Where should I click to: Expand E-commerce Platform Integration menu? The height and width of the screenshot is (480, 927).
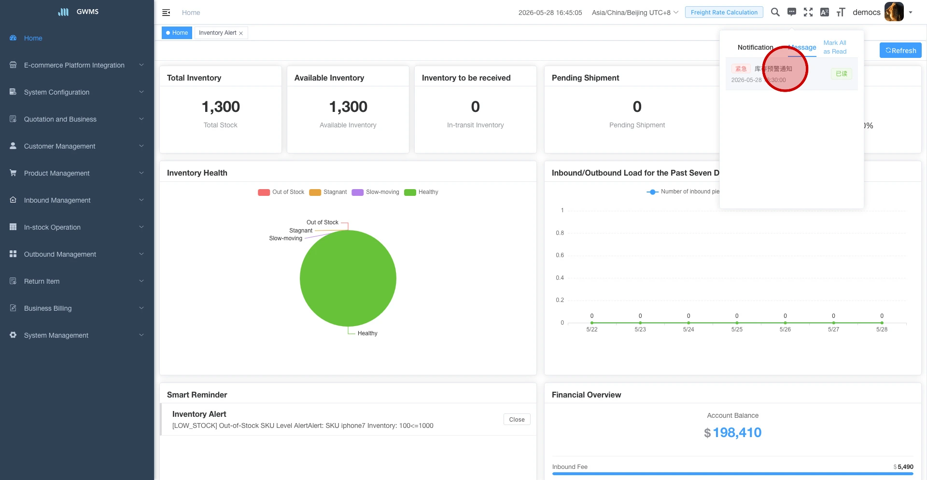pos(77,65)
